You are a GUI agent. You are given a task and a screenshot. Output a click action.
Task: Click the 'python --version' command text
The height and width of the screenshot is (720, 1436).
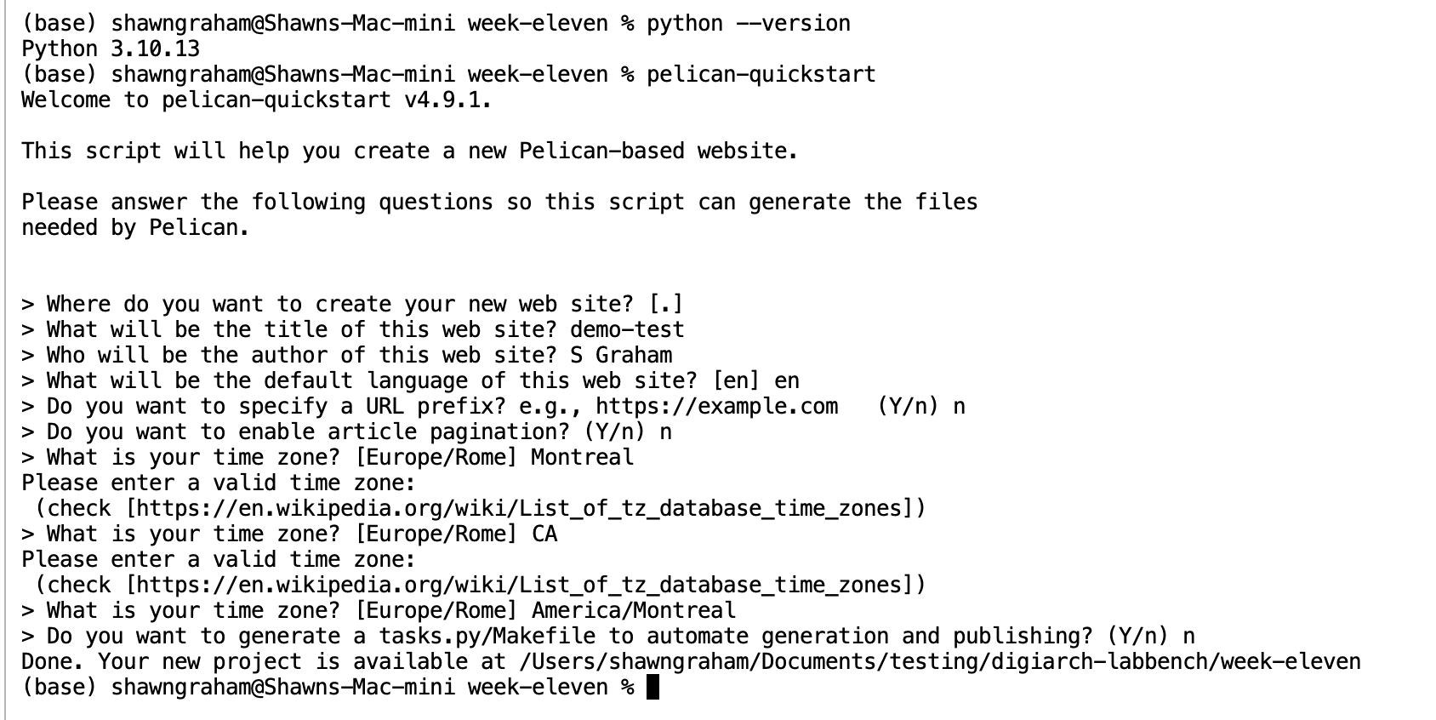(x=749, y=23)
